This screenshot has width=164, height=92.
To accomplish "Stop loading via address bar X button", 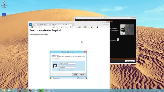I will 54,25.
